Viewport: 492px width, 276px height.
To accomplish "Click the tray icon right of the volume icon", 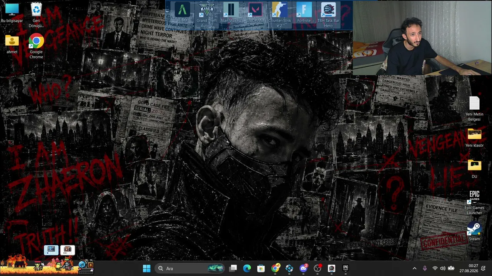I will [x=451, y=268].
